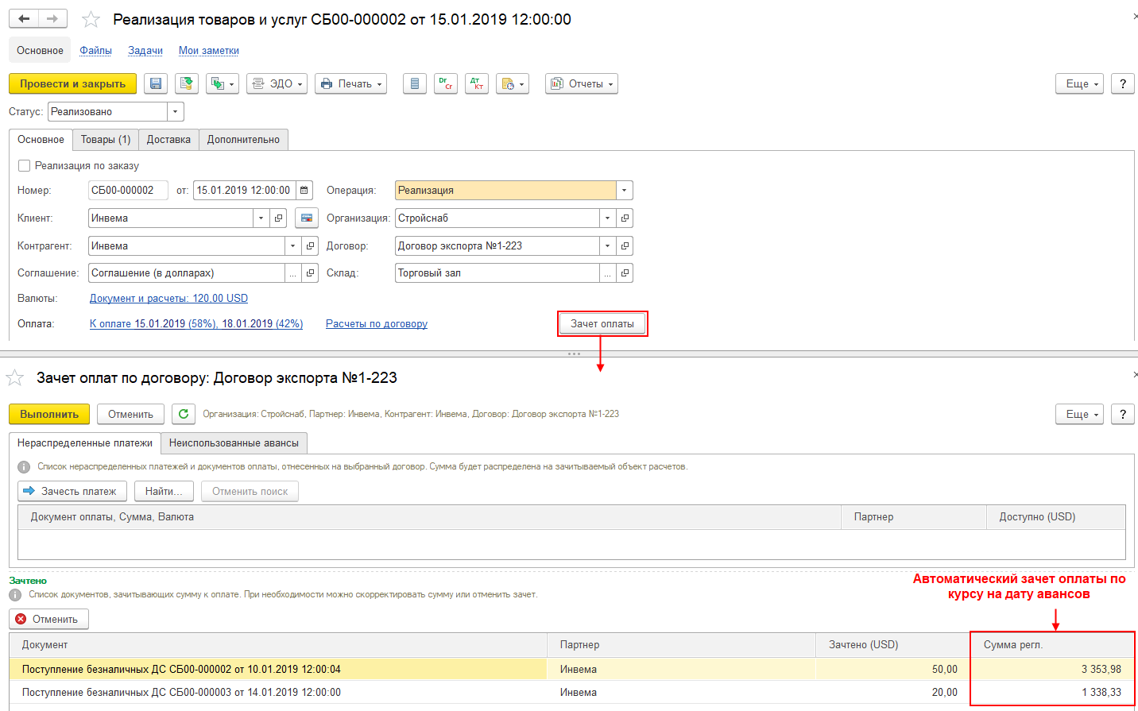
Task: Click the green refresh icon
Action: pos(184,414)
